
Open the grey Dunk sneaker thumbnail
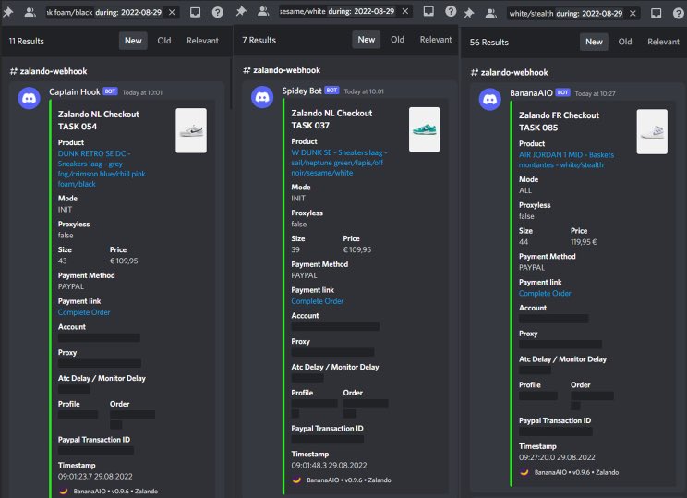191,130
